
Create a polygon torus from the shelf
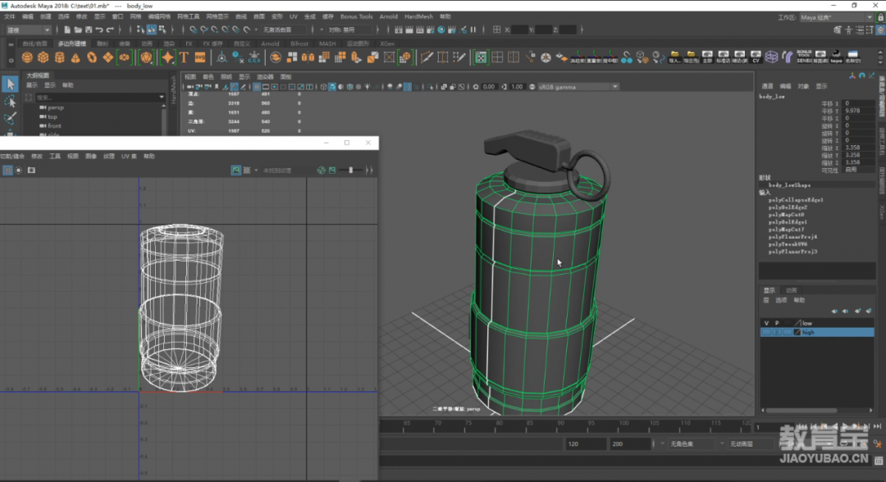(92, 57)
